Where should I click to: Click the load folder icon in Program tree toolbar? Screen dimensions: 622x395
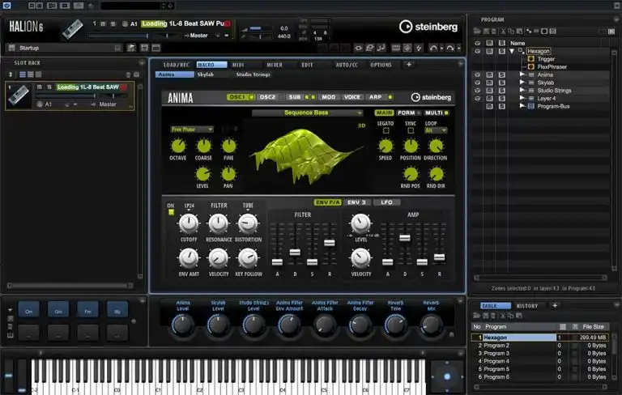(477, 31)
